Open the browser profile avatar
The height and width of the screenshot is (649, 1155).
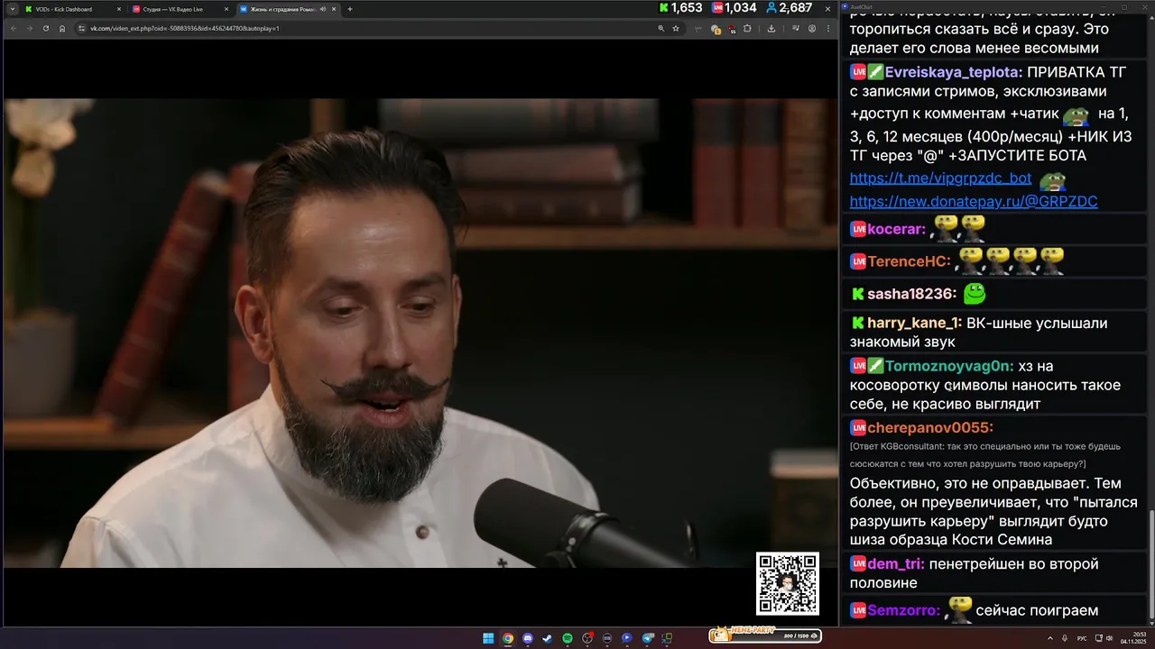coord(812,28)
